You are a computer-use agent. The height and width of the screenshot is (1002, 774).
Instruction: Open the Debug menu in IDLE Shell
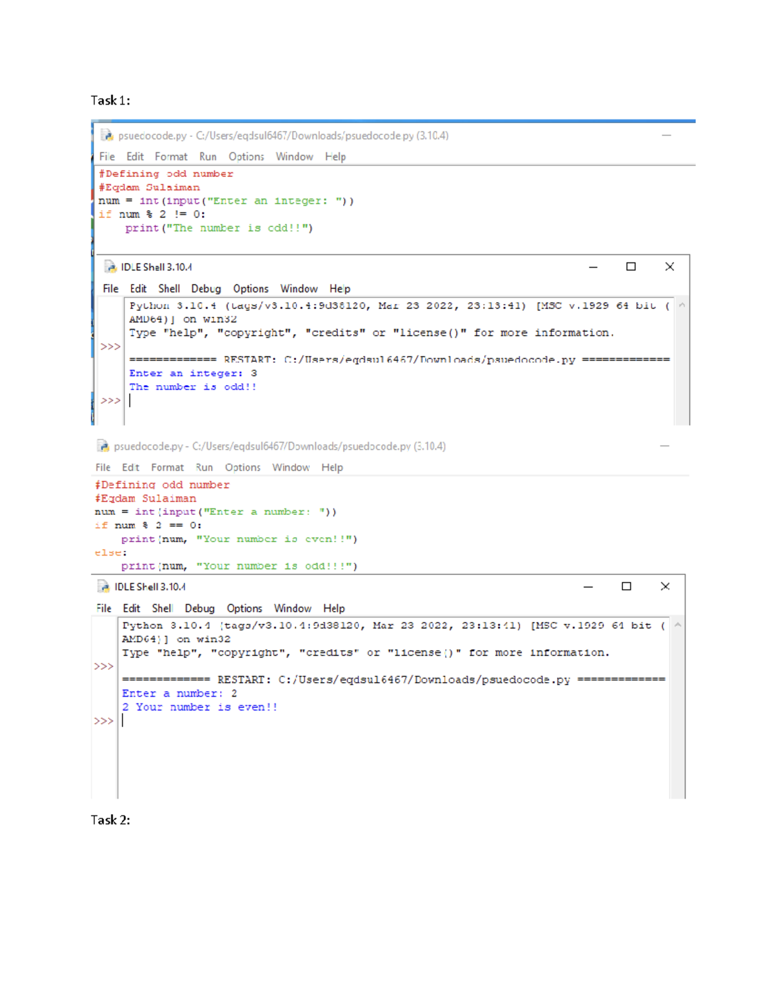[x=206, y=288]
